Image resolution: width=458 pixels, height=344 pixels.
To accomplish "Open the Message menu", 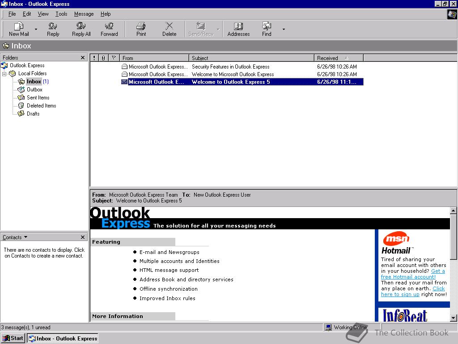I will click(x=83, y=14).
